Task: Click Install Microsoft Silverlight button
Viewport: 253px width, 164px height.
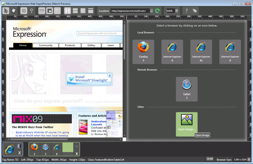Action: [89, 79]
